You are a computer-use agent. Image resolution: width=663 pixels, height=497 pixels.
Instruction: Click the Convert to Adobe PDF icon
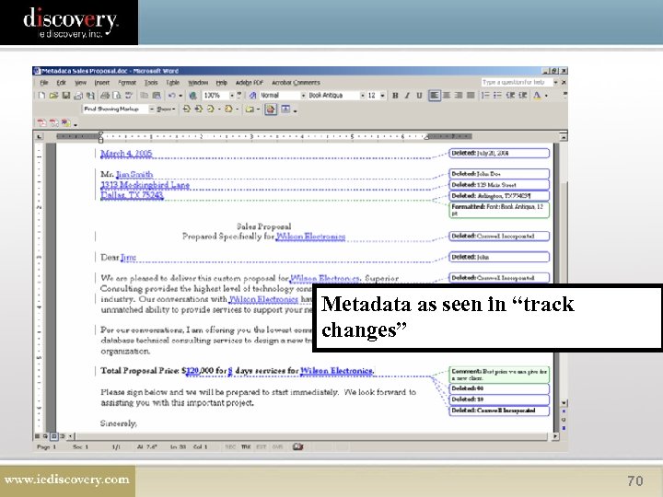(41, 123)
